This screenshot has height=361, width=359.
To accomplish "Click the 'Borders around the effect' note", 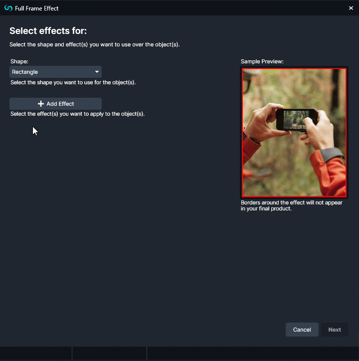I will pyautogui.click(x=292, y=205).
